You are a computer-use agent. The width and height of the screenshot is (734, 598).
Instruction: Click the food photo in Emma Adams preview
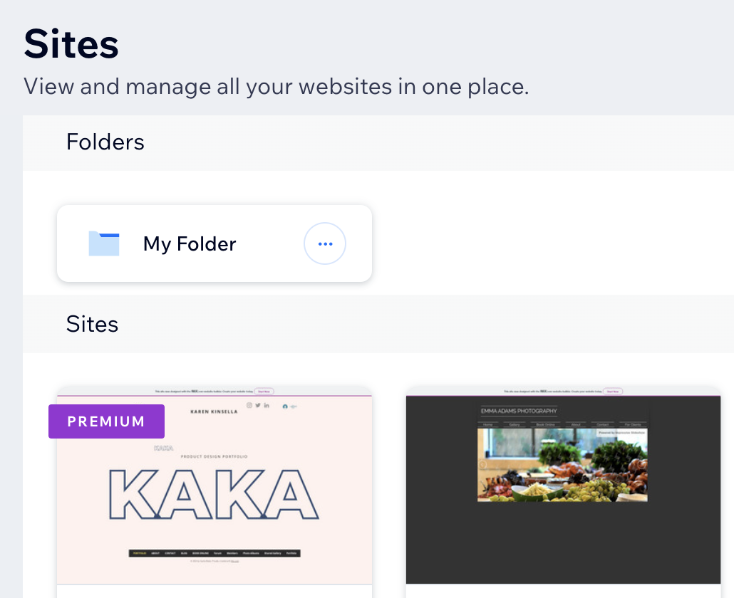pos(562,465)
